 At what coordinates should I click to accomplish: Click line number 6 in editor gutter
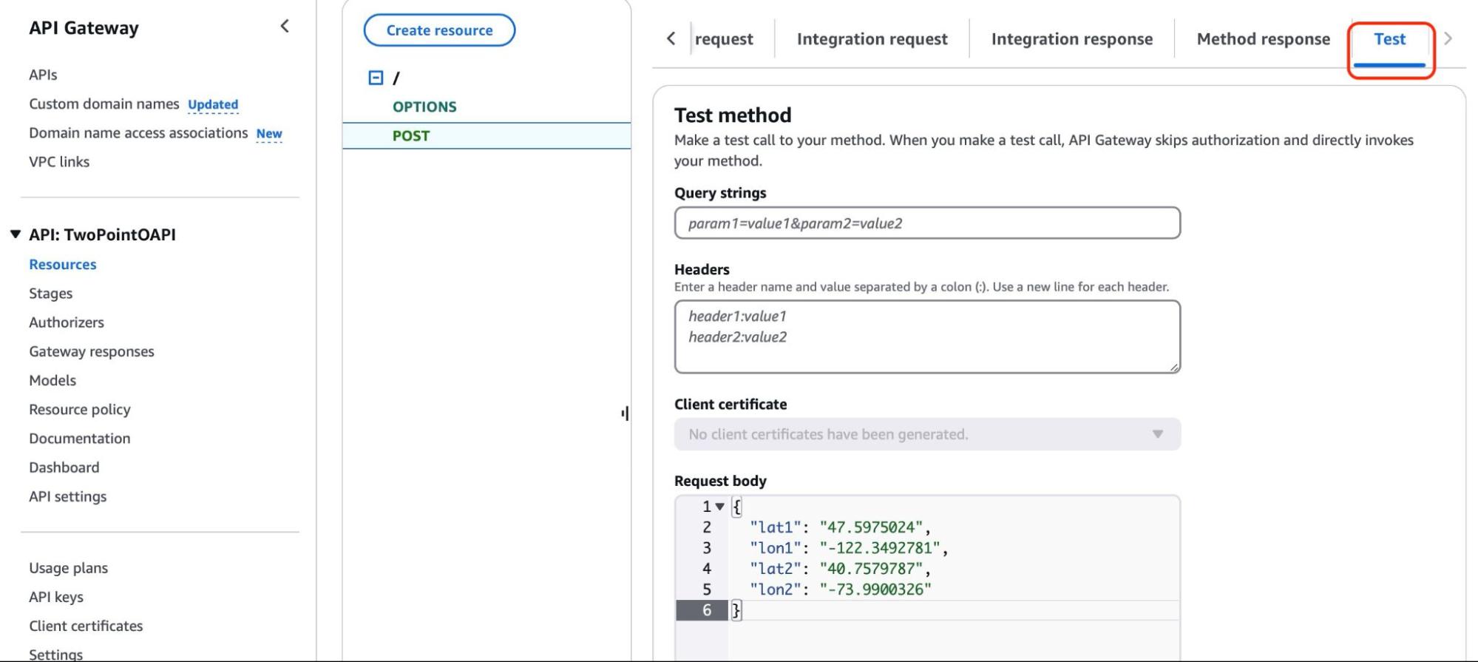click(707, 610)
